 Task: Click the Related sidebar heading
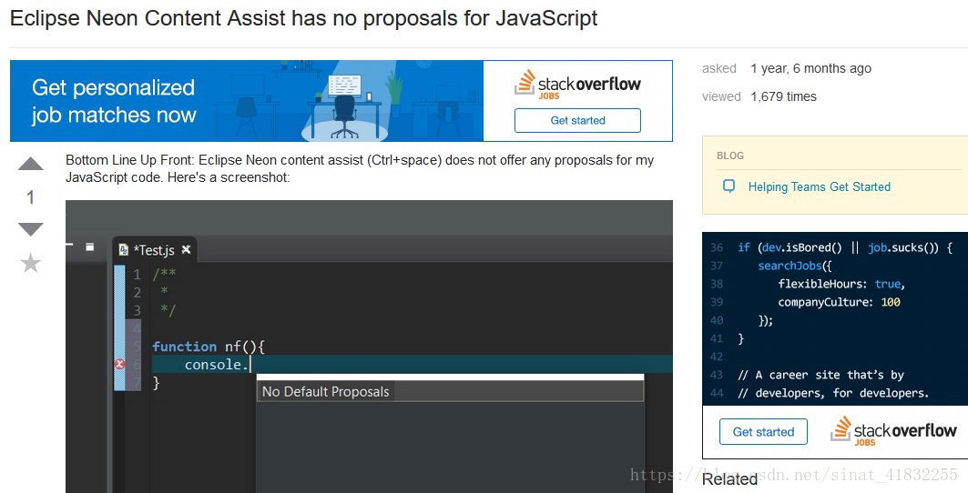point(729,479)
